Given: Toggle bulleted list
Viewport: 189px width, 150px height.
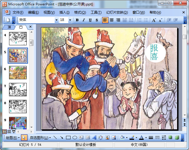Looking at the screenshot, I should (x=146, y=20).
